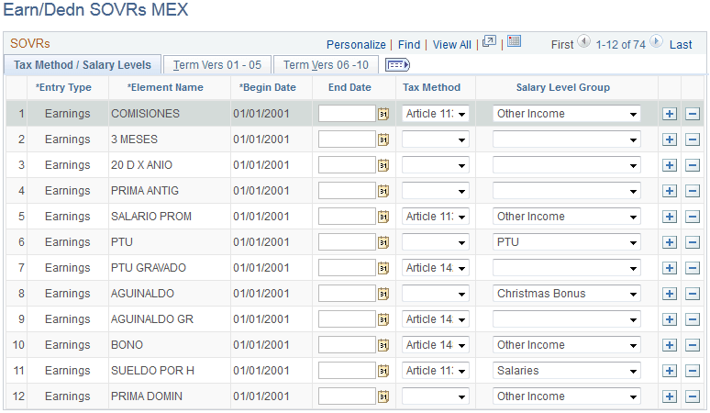Open End Date calendar for PRIMA DOMIN
Image resolution: width=710 pixels, height=413 pixels.
tap(383, 396)
